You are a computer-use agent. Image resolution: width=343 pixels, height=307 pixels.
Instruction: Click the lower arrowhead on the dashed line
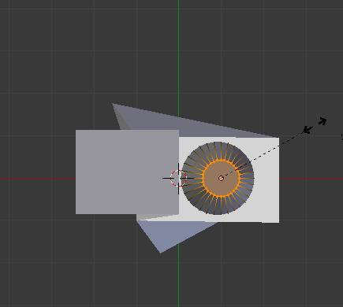point(308,129)
